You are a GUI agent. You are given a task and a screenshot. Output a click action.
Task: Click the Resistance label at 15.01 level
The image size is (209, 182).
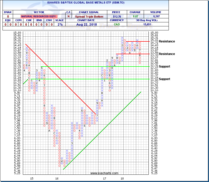coord(167,41)
